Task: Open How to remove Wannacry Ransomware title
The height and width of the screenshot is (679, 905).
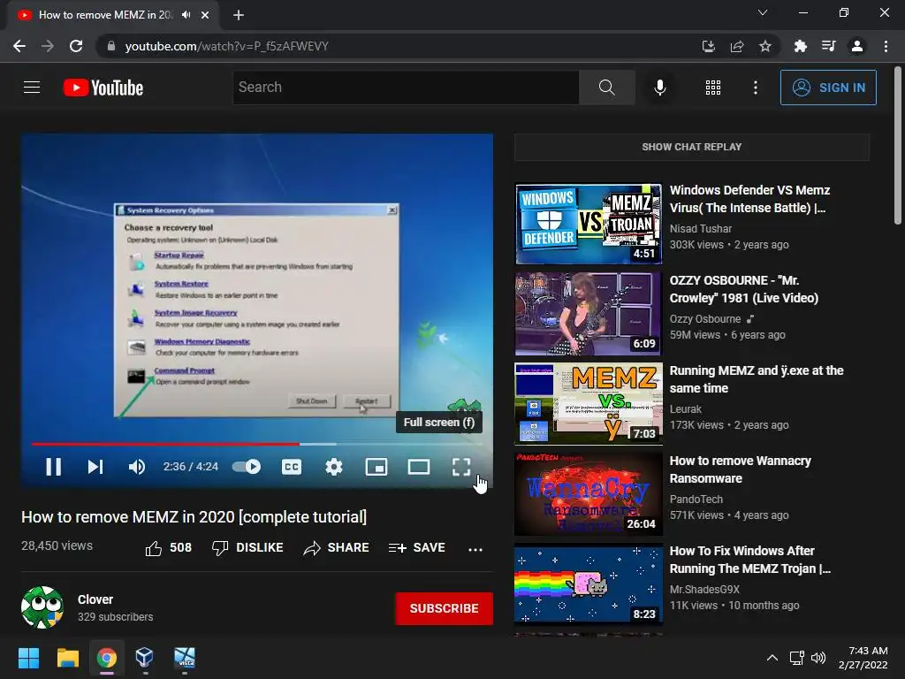Action: point(740,469)
